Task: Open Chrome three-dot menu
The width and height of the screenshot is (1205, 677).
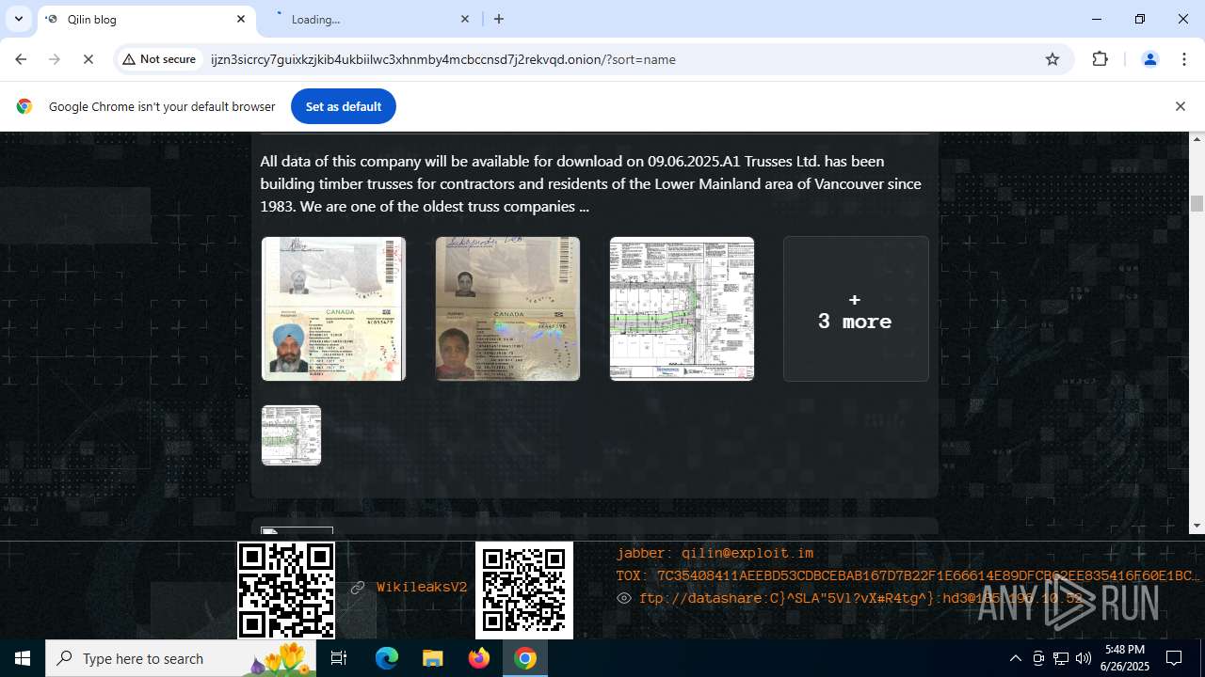Action: pyautogui.click(x=1184, y=59)
